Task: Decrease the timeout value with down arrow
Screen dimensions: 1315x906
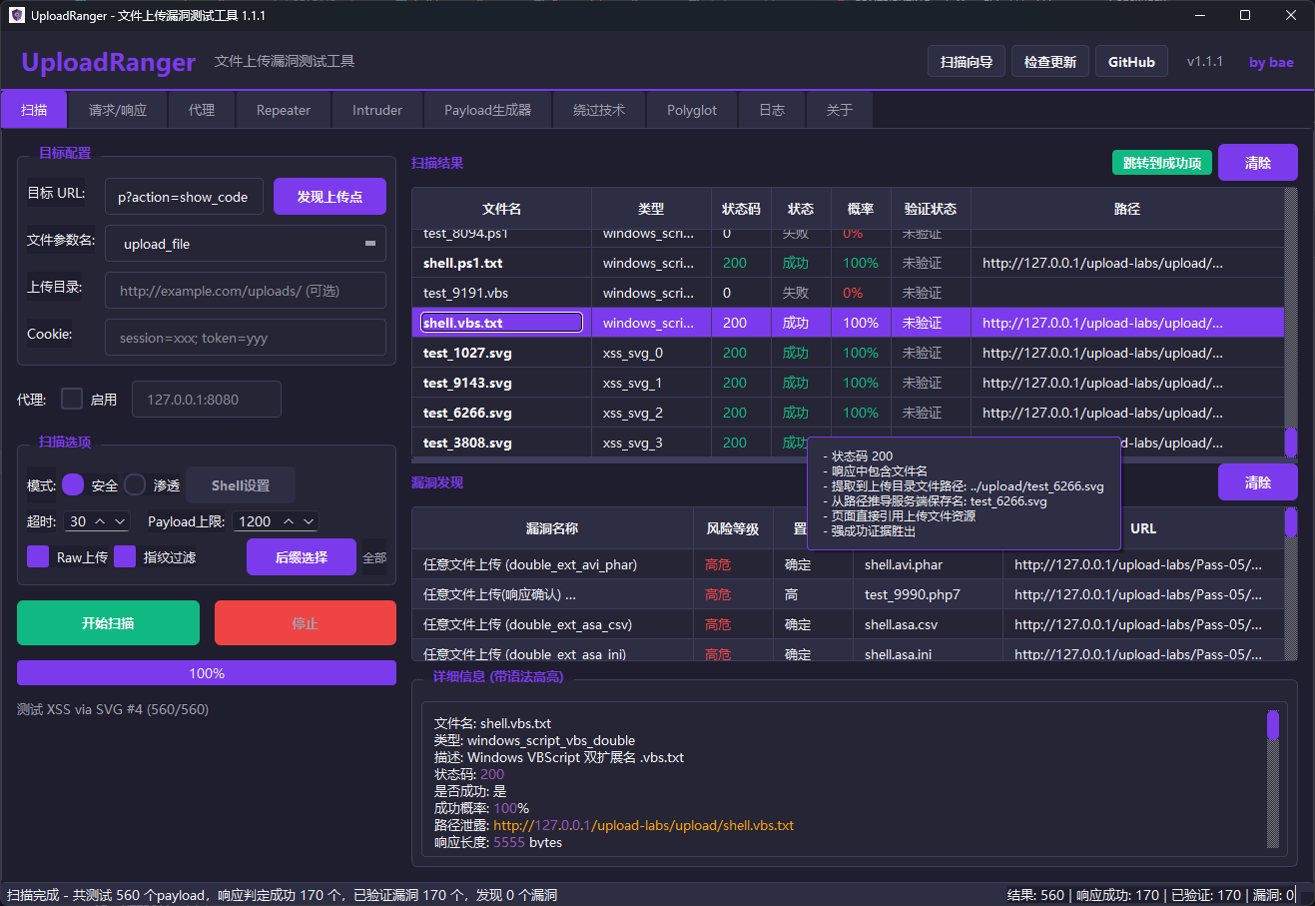Action: (121, 521)
